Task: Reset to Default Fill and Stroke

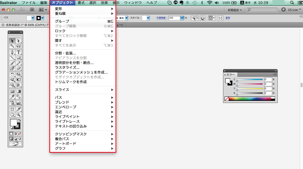Action: click(x=11, y=128)
